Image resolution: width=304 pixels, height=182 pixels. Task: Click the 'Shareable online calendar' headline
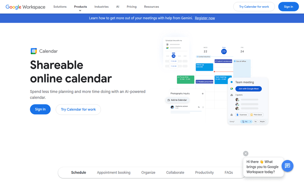(x=71, y=72)
